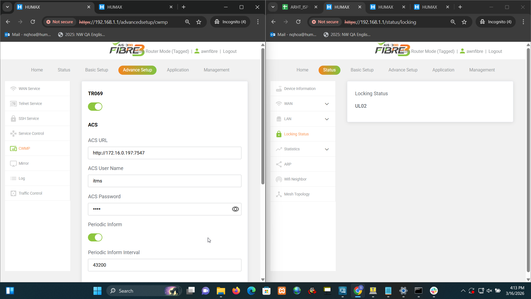Click the Locking Status lock icon
The width and height of the screenshot is (531, 299).
pyautogui.click(x=279, y=134)
